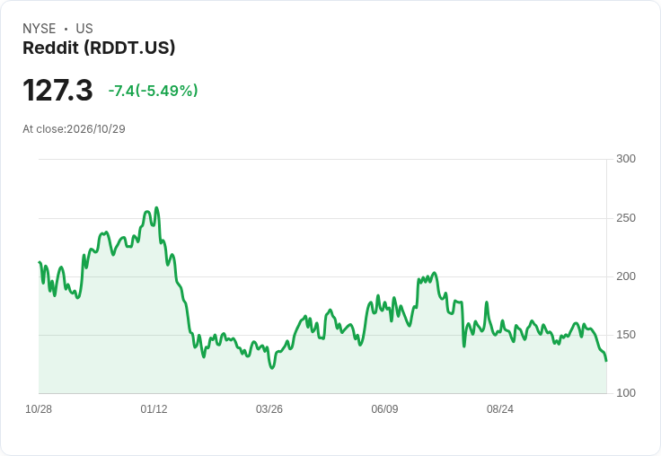Click the final data point of the chart line
This screenshot has height=456, width=661.
coord(606,361)
